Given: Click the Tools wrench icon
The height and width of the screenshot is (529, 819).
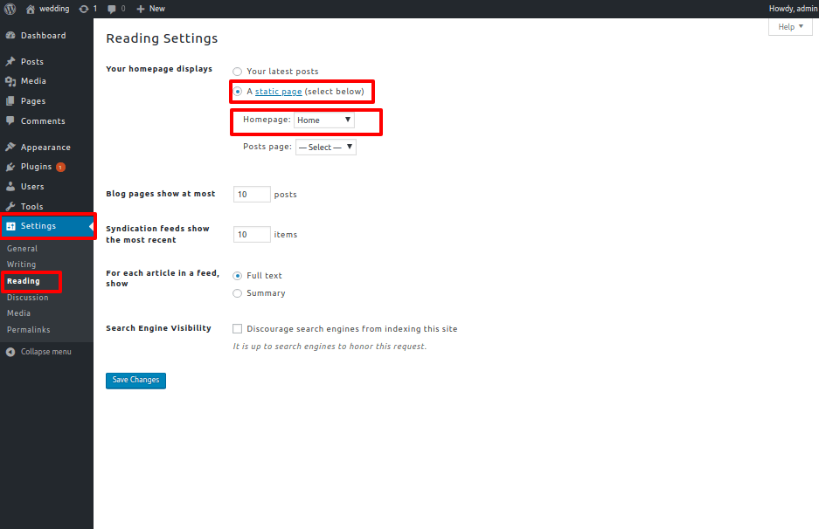Looking at the screenshot, I should tap(10, 207).
